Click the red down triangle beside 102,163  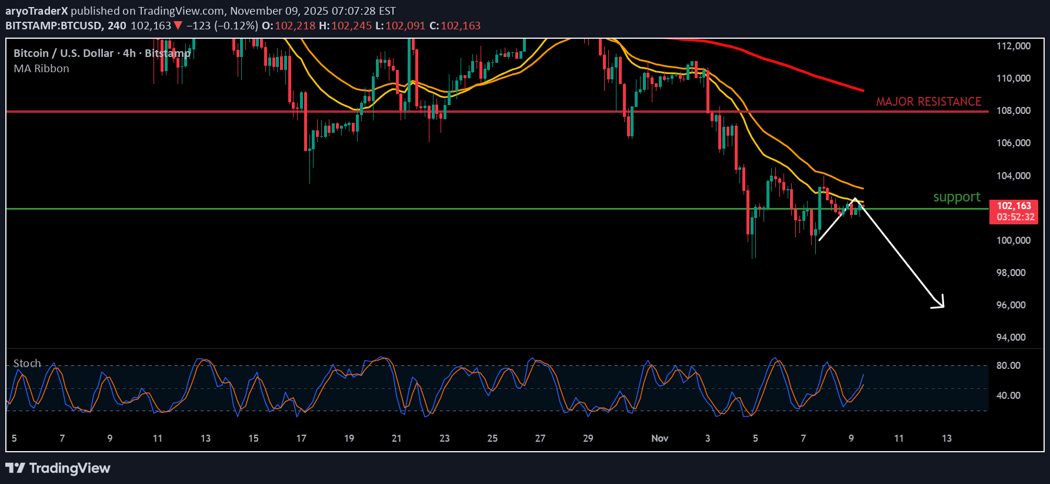pos(178,26)
